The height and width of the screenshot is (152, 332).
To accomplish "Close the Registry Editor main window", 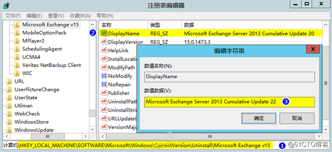I will click(x=321, y=4).
